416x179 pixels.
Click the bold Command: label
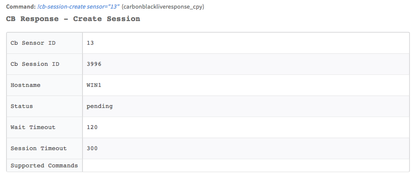[x=21, y=7]
